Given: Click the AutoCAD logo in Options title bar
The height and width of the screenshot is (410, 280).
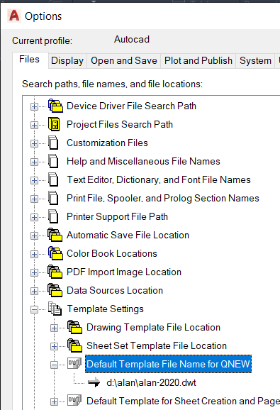Looking at the screenshot, I should [x=14, y=16].
